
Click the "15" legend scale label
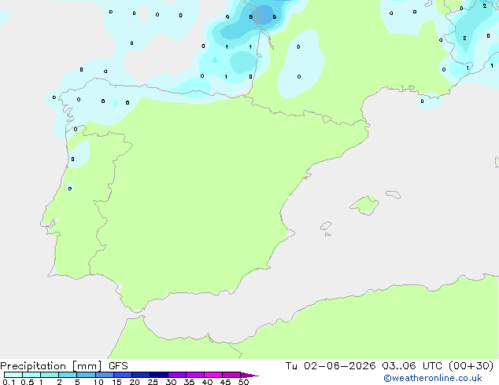click(116, 382)
